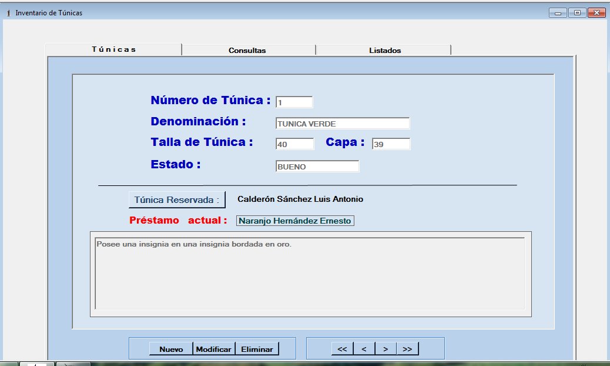The image size is (610, 366).
Task: Click the Modificar button
Action: pyautogui.click(x=214, y=349)
